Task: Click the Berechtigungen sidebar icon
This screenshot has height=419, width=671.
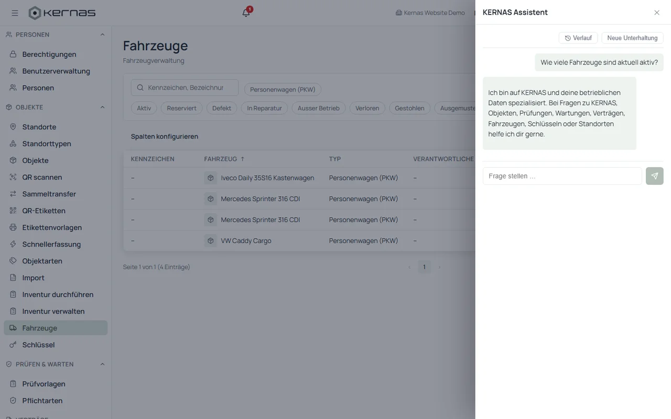Action: (13, 54)
